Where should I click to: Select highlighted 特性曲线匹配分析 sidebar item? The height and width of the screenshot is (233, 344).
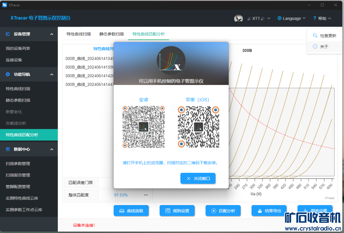[x=29, y=135]
